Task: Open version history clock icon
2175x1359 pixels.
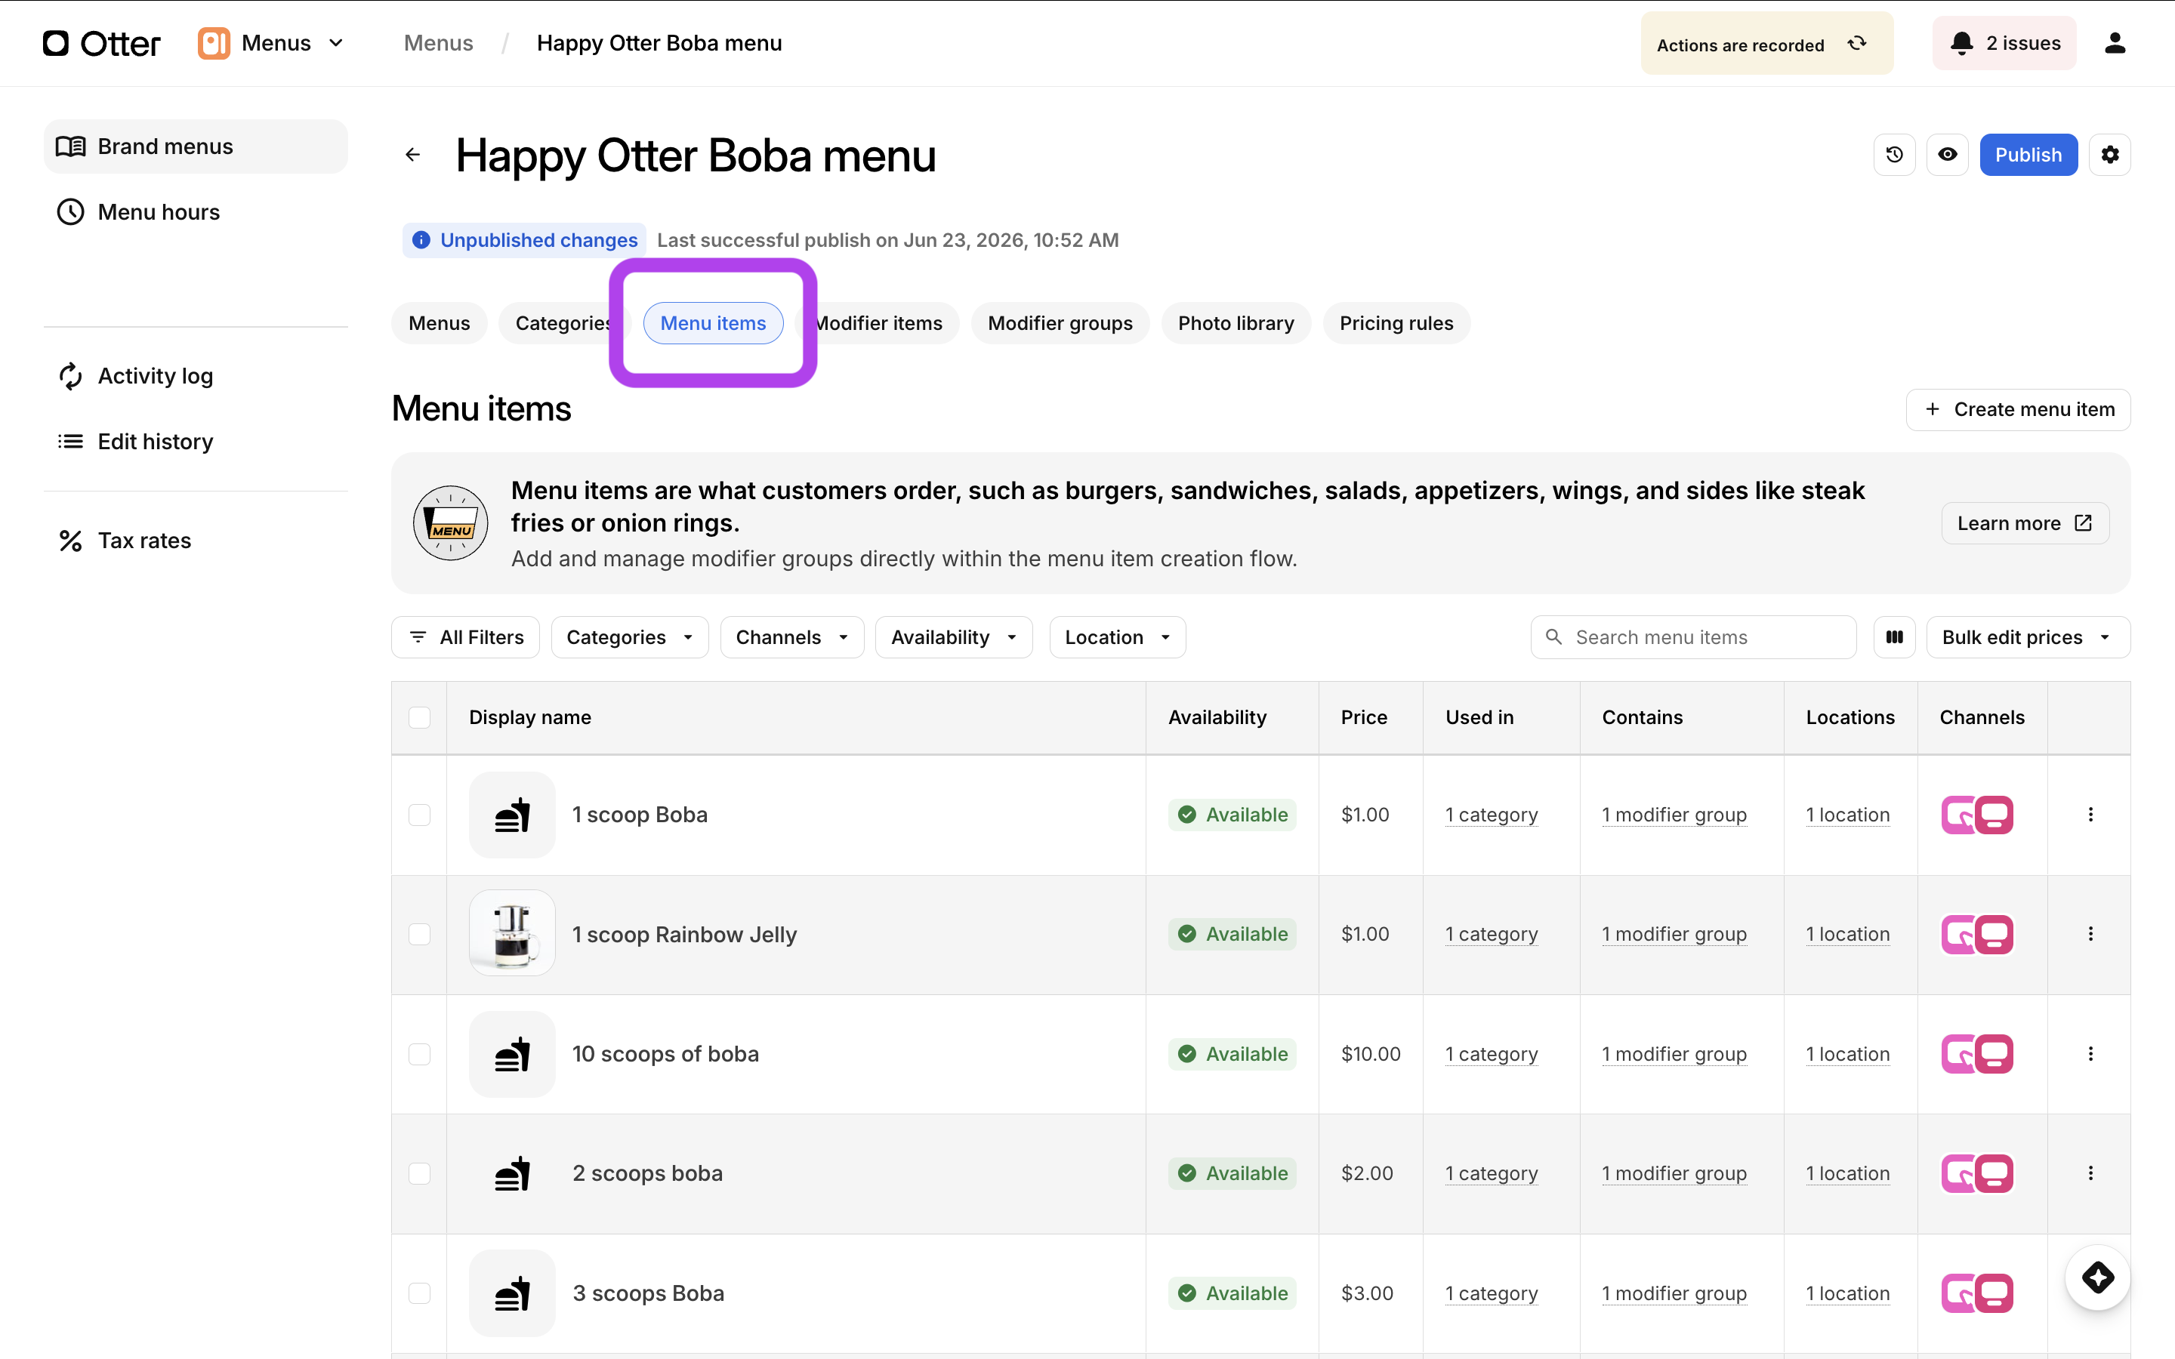Action: pos(1895,155)
